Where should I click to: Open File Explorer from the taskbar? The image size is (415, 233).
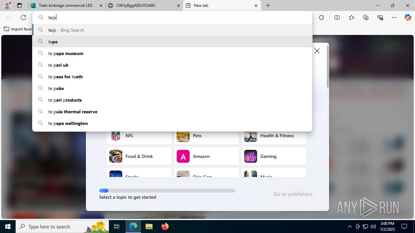point(149,227)
